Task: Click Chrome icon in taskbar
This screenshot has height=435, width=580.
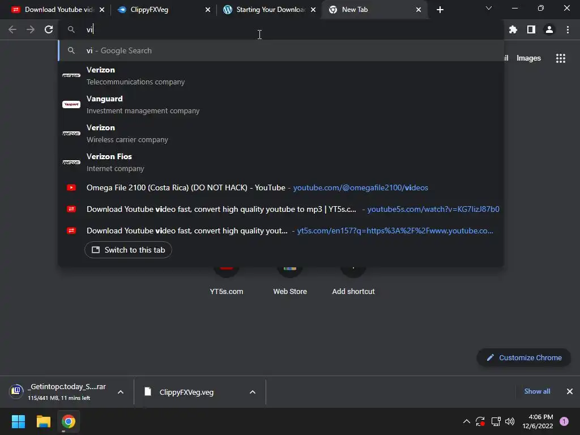Action: [x=69, y=421]
